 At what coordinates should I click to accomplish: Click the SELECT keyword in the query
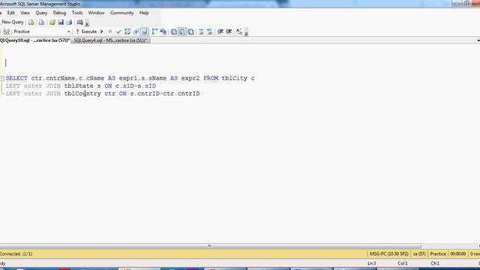tap(16, 78)
